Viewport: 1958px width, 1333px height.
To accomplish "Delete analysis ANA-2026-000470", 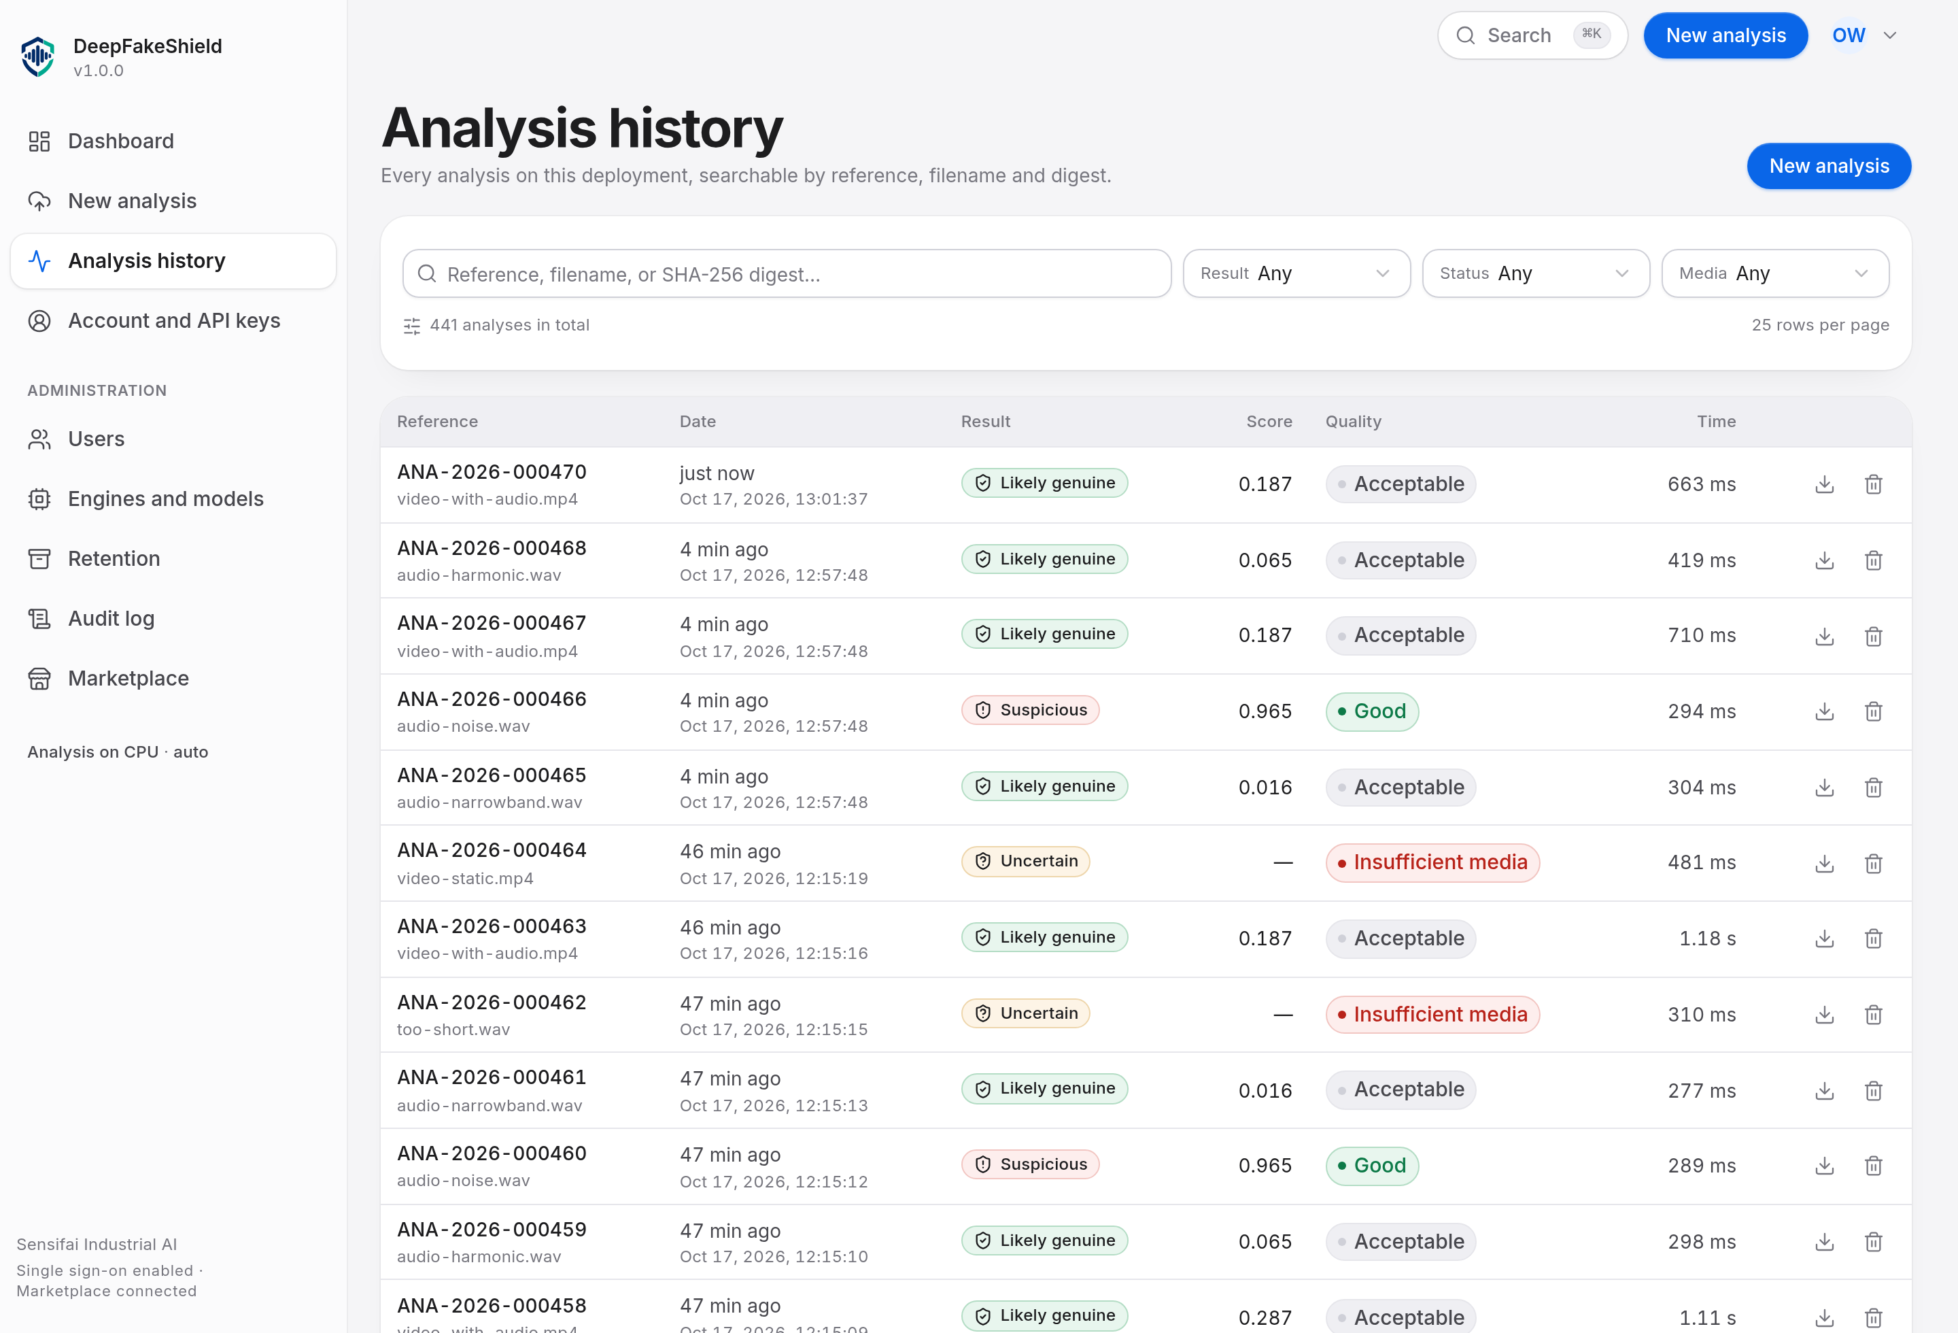I will (1873, 484).
